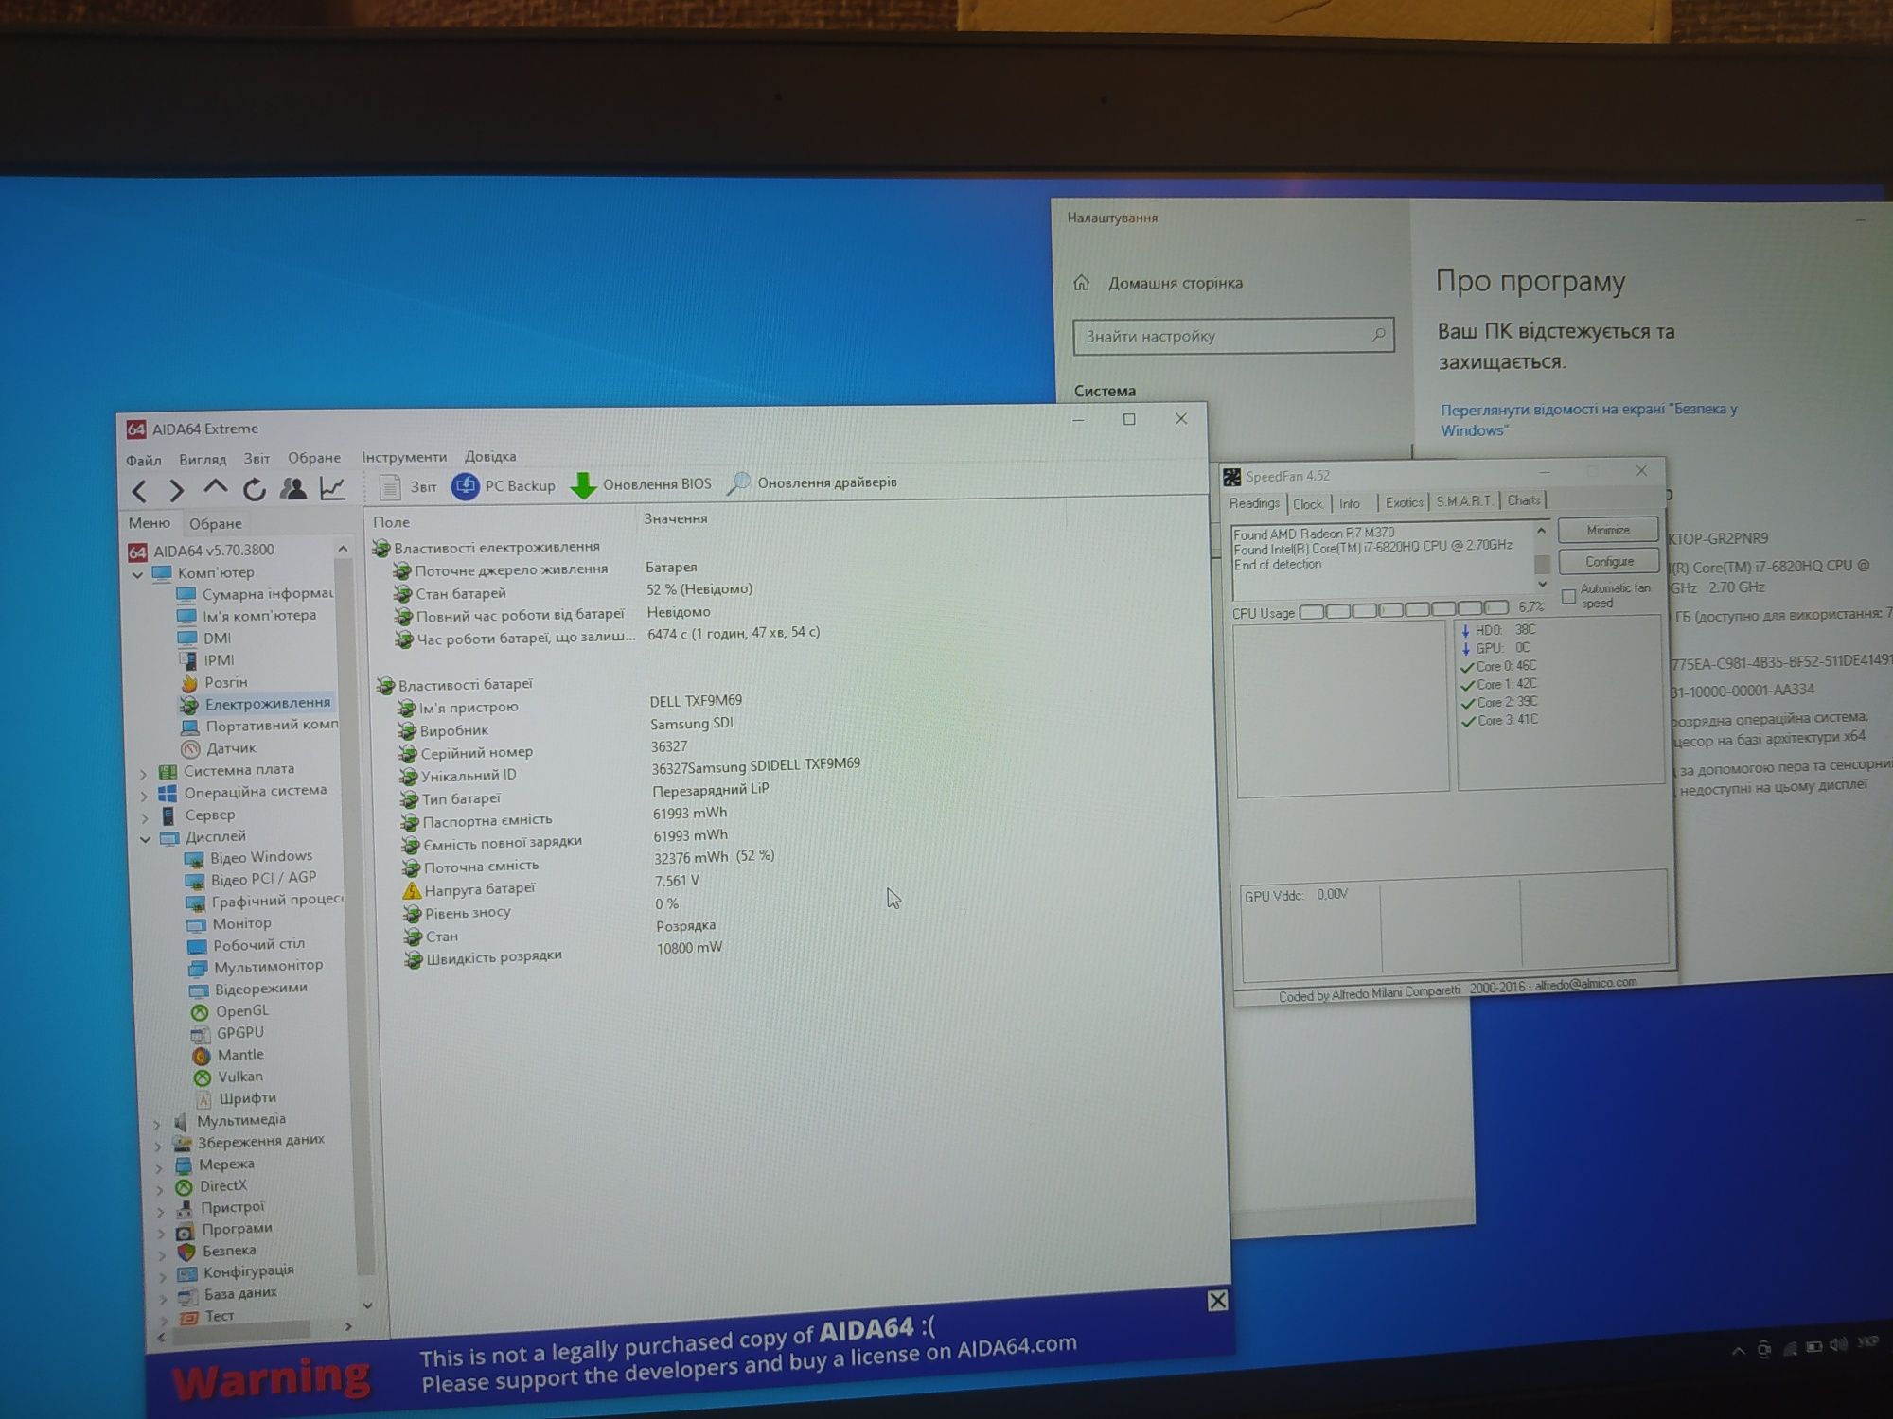Open the Файл menu

point(144,461)
